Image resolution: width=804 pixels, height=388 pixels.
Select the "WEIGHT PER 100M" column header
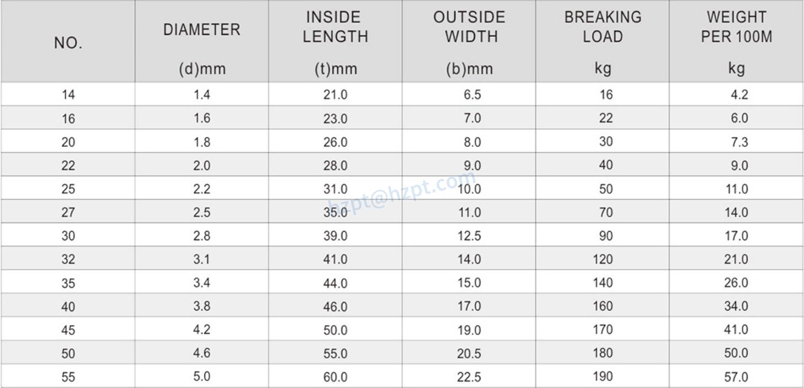pos(736,27)
